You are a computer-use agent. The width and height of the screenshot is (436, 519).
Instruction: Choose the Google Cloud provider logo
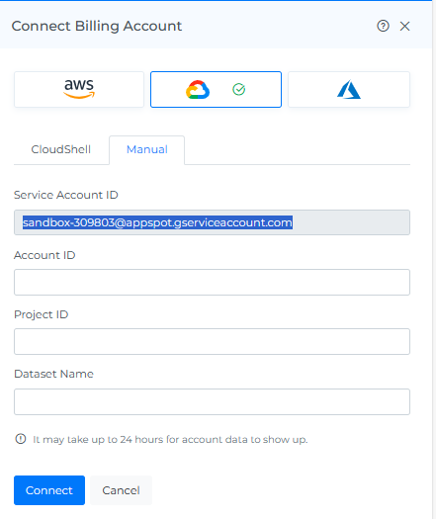pyautogui.click(x=198, y=89)
